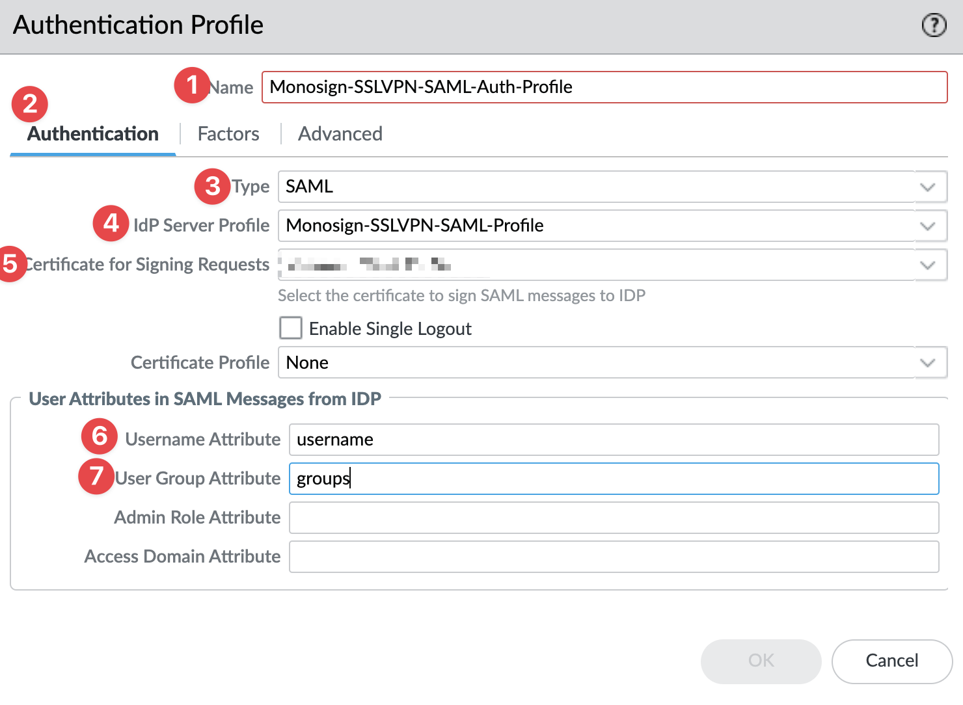Click the red step 1 marker
This screenshot has height=705, width=963.
click(x=192, y=85)
